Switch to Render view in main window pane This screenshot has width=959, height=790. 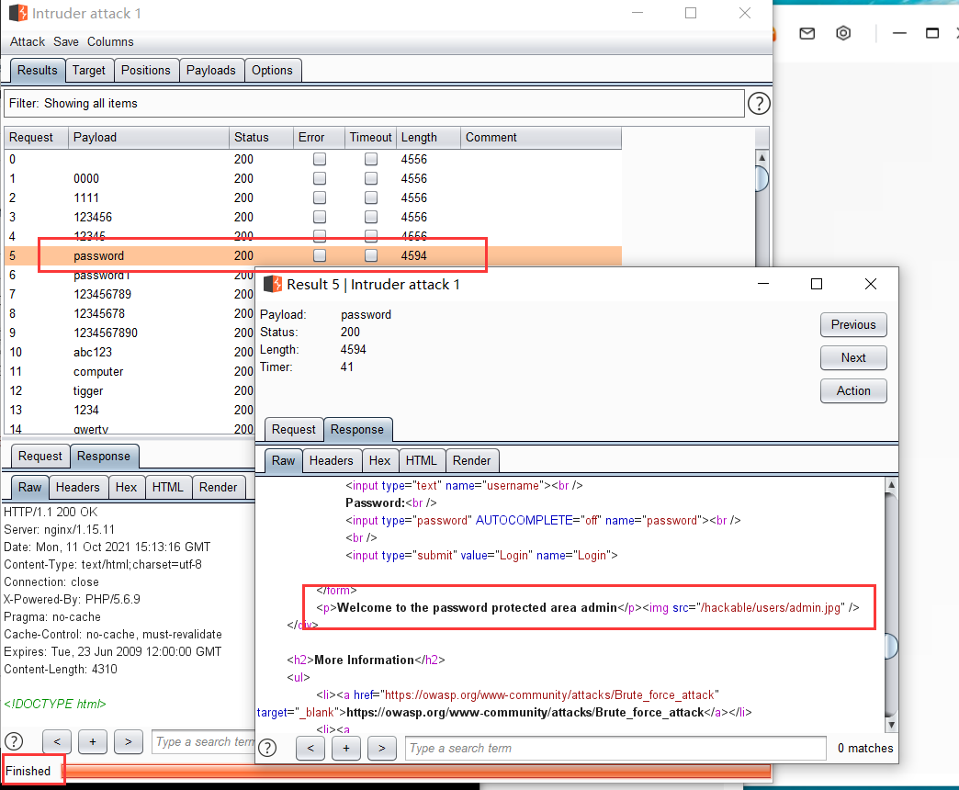(x=219, y=488)
